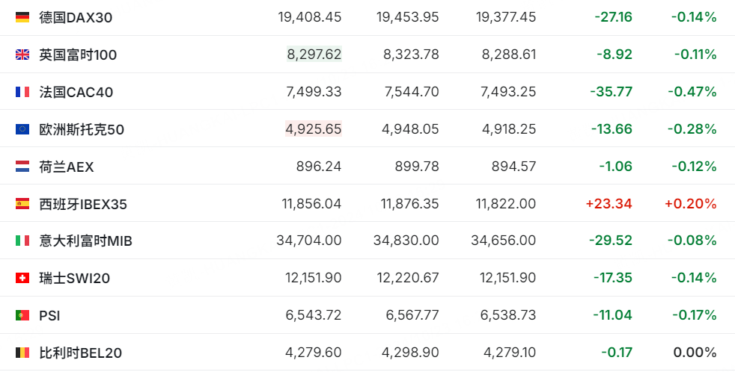Open the 德国DAX30 index link
This screenshot has height=372, width=735.
pyautogui.click(x=76, y=18)
